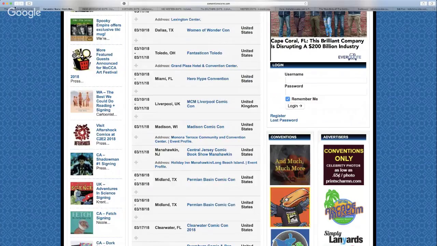Click the conventionscene.com address bar
The height and width of the screenshot is (246, 437).
[218, 3]
